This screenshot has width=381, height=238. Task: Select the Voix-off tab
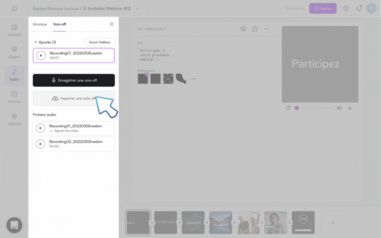[x=60, y=24]
